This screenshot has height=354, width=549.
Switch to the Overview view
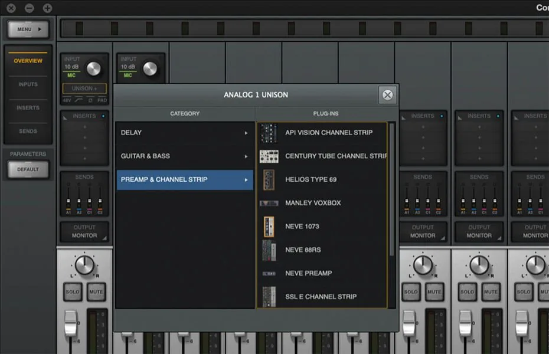pos(28,61)
